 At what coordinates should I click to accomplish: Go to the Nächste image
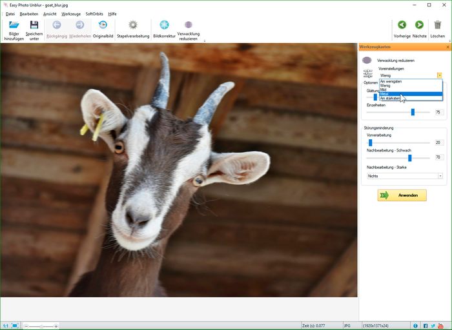419,26
